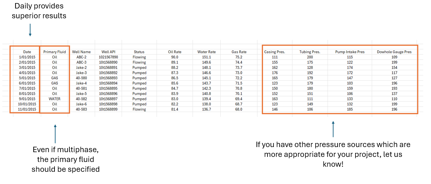This screenshot has width=431, height=184.
Task: Select the ABC-2 well name cell
Action: point(81,57)
